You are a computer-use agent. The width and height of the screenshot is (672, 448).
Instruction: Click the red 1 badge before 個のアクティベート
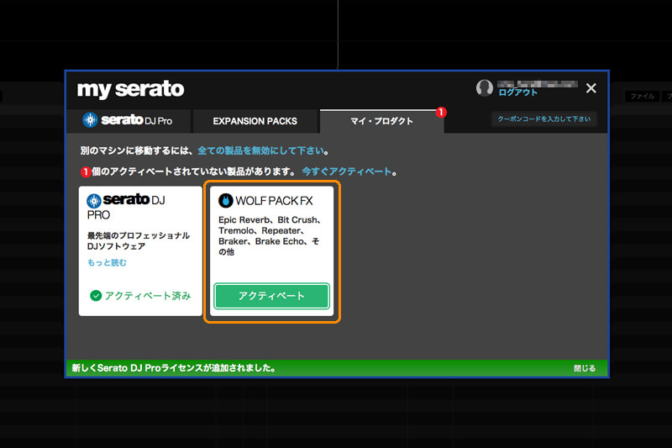(86, 172)
